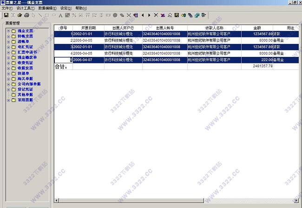The image size is (302, 208).
Task: Open the 设定(D) menu
Action: tap(66, 8)
